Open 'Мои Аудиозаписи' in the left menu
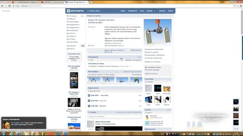This screenshot has width=243, height=136. click(73, 28)
